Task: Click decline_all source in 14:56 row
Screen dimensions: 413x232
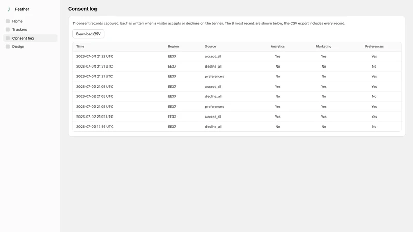Action: [x=213, y=126]
